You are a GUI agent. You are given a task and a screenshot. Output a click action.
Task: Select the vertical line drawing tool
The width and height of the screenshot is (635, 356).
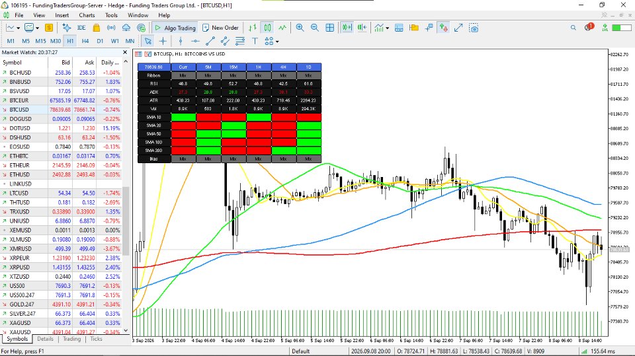[181, 41]
